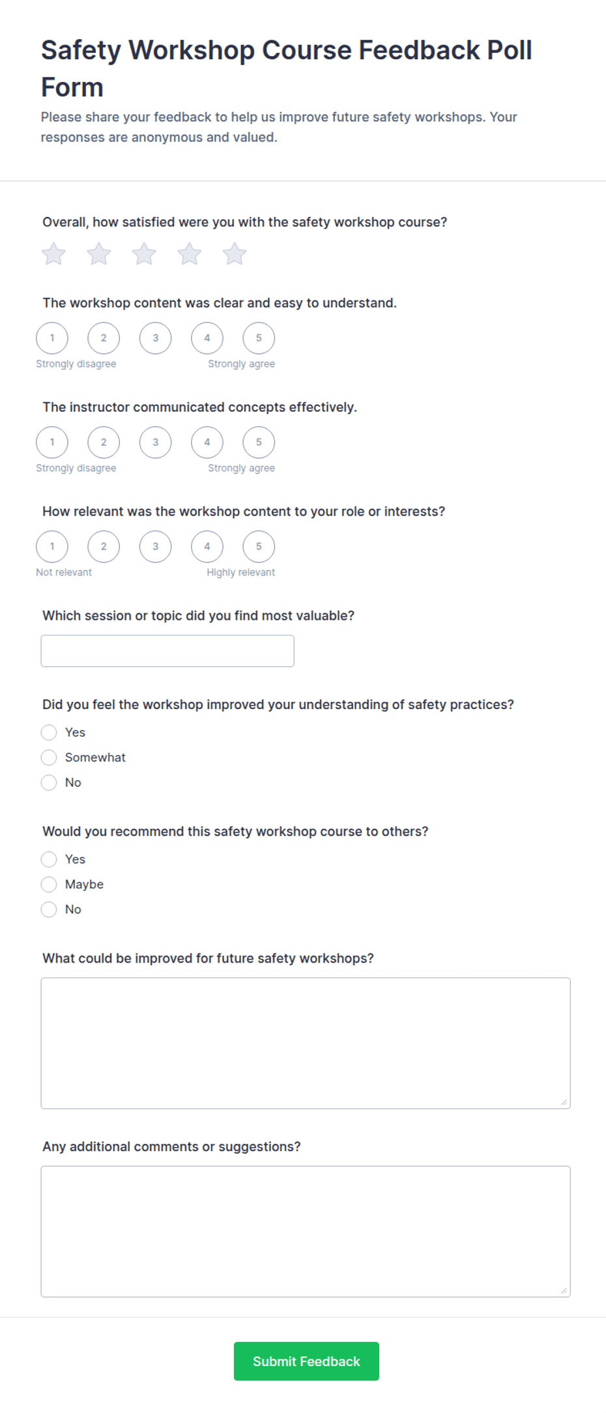Rate overall satisfaction with the first star

point(53,254)
